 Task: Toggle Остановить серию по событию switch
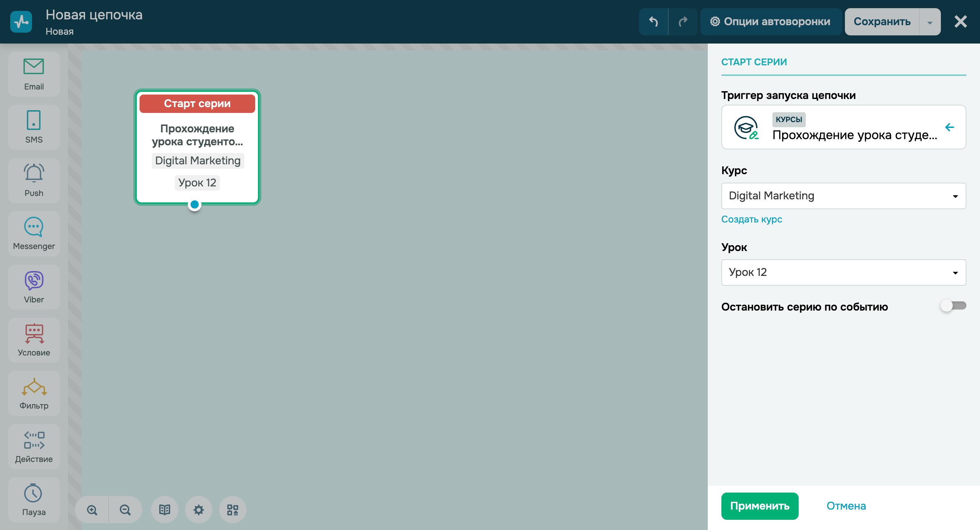(953, 306)
